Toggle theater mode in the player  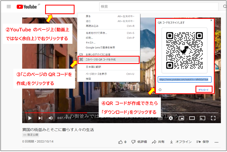pos(192,118)
